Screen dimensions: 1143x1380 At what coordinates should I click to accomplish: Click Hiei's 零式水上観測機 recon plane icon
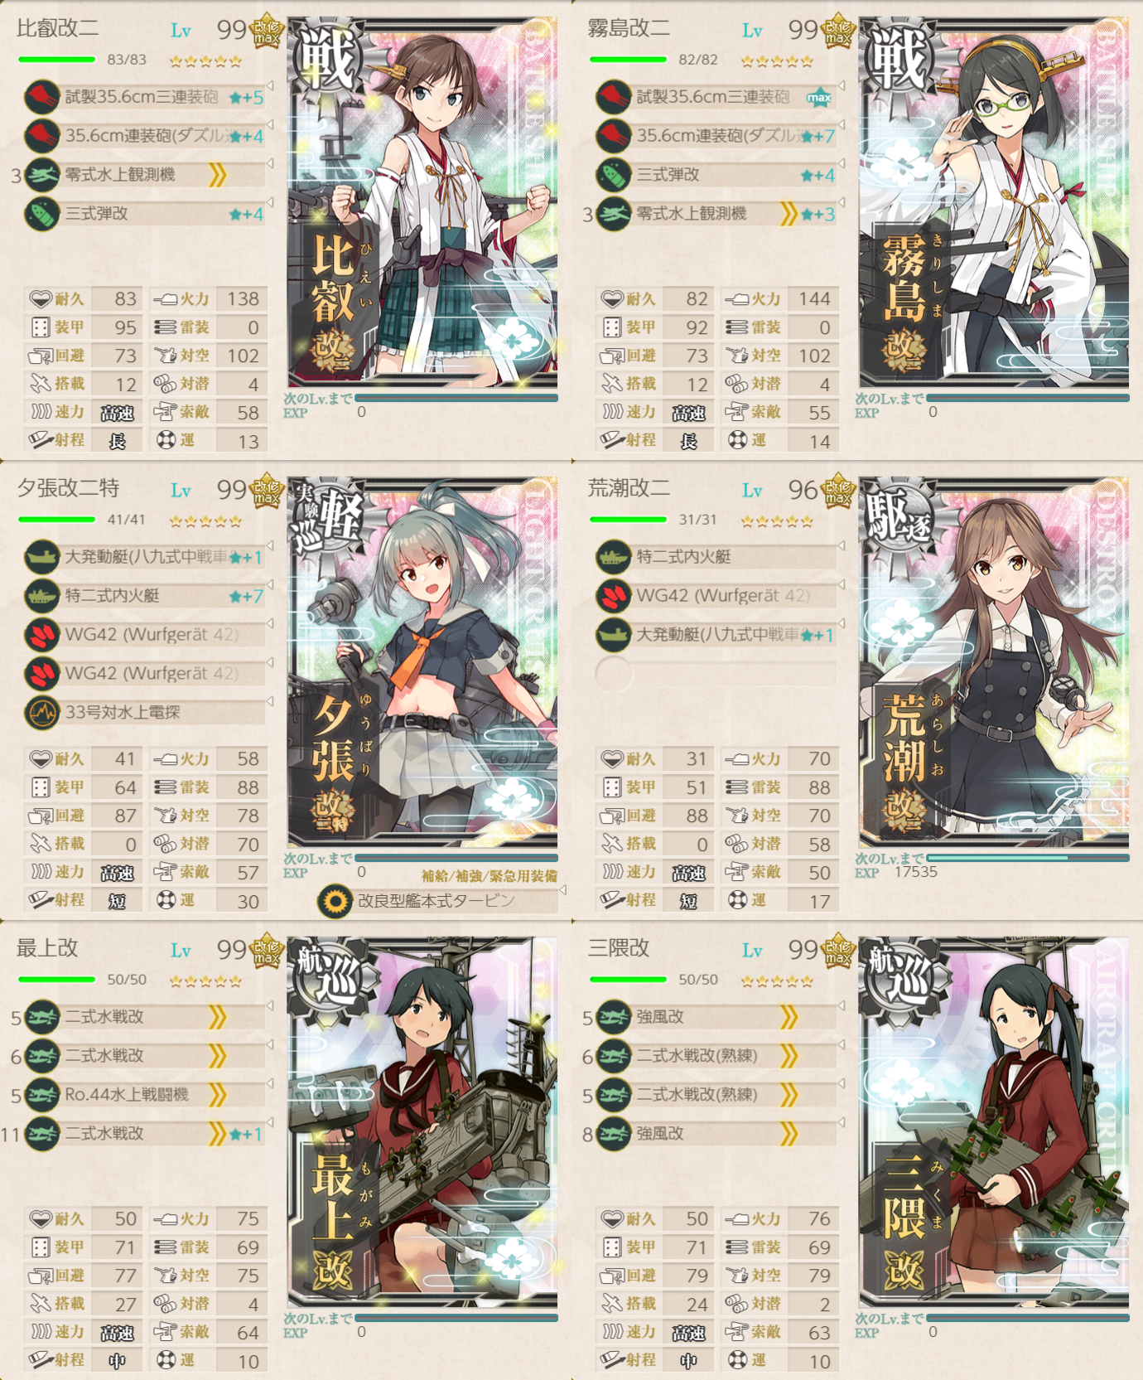(x=41, y=175)
